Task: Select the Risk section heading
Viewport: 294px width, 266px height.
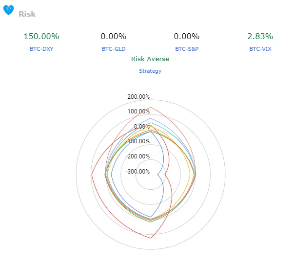Action: pyautogui.click(x=27, y=14)
